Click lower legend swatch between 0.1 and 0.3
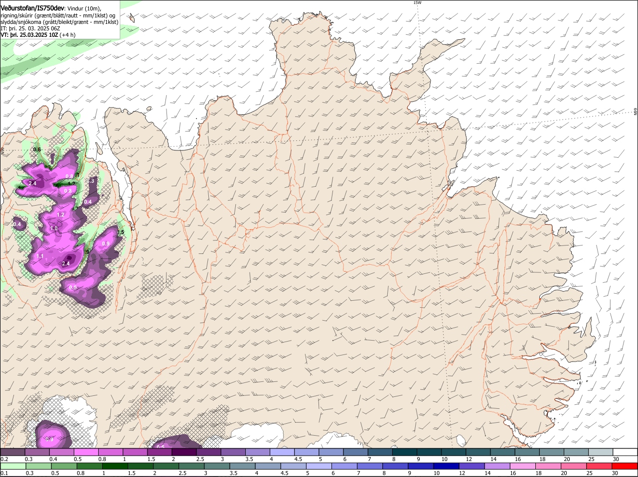 pyautogui.click(x=13, y=466)
